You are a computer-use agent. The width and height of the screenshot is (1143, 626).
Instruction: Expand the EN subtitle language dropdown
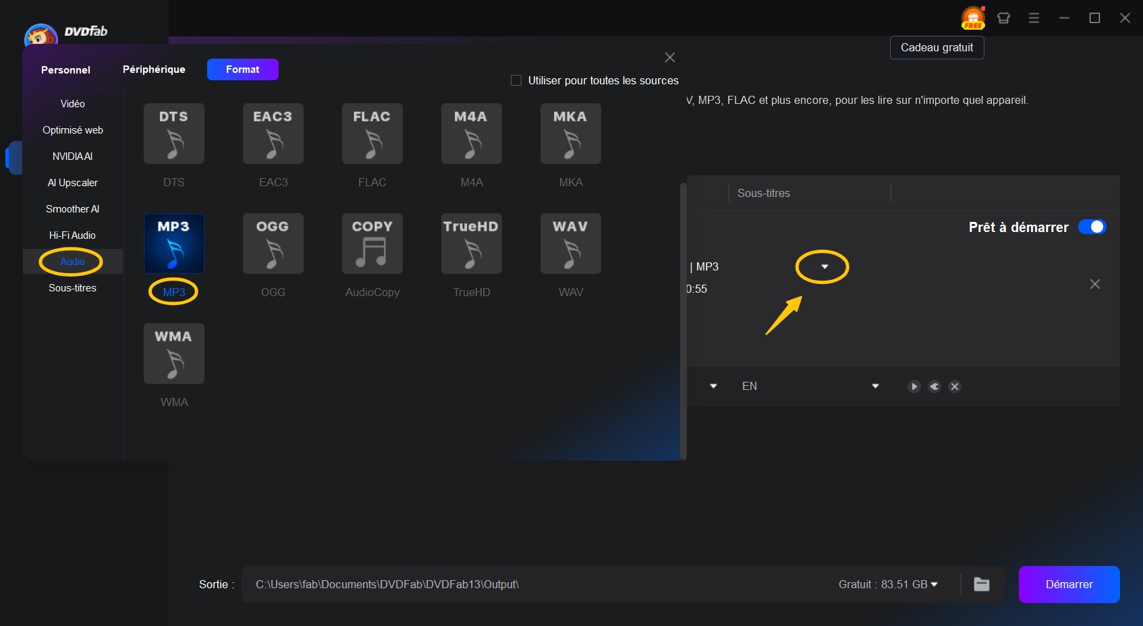click(x=875, y=386)
